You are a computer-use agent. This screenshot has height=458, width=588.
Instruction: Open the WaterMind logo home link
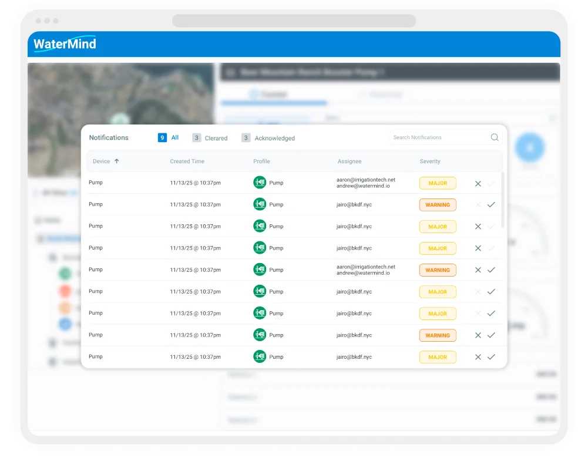[x=65, y=44]
